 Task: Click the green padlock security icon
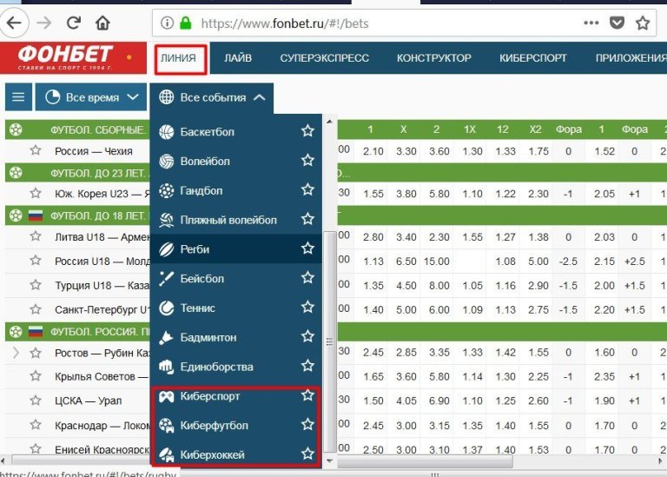pyautogui.click(x=186, y=23)
